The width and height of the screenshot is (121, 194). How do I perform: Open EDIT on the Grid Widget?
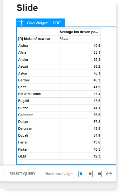[x=57, y=23]
